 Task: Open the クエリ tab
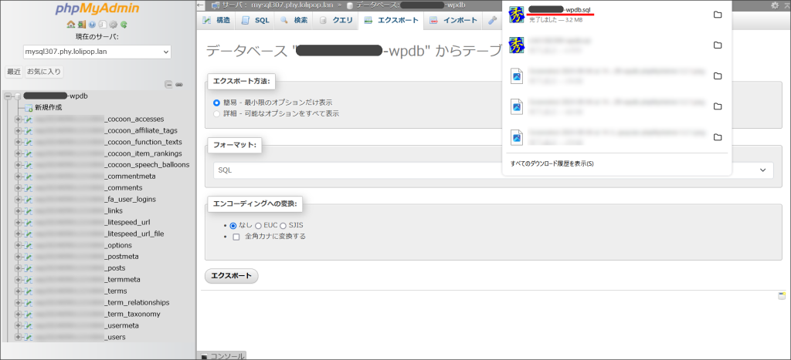335,21
